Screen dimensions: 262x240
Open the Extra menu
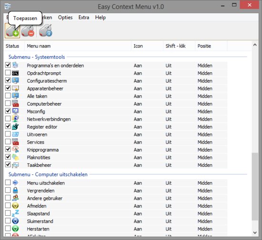point(84,17)
